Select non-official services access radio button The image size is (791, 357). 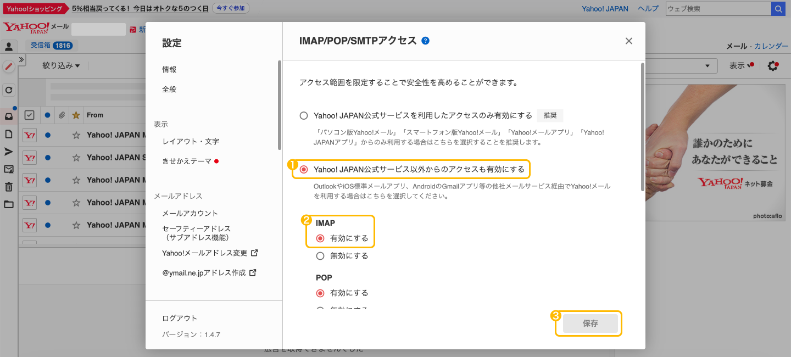coord(304,170)
